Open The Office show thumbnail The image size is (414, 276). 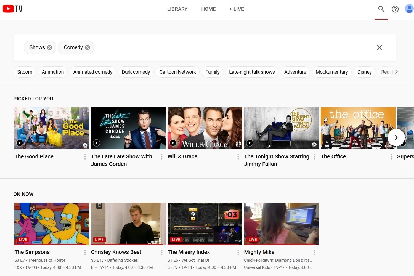click(358, 128)
